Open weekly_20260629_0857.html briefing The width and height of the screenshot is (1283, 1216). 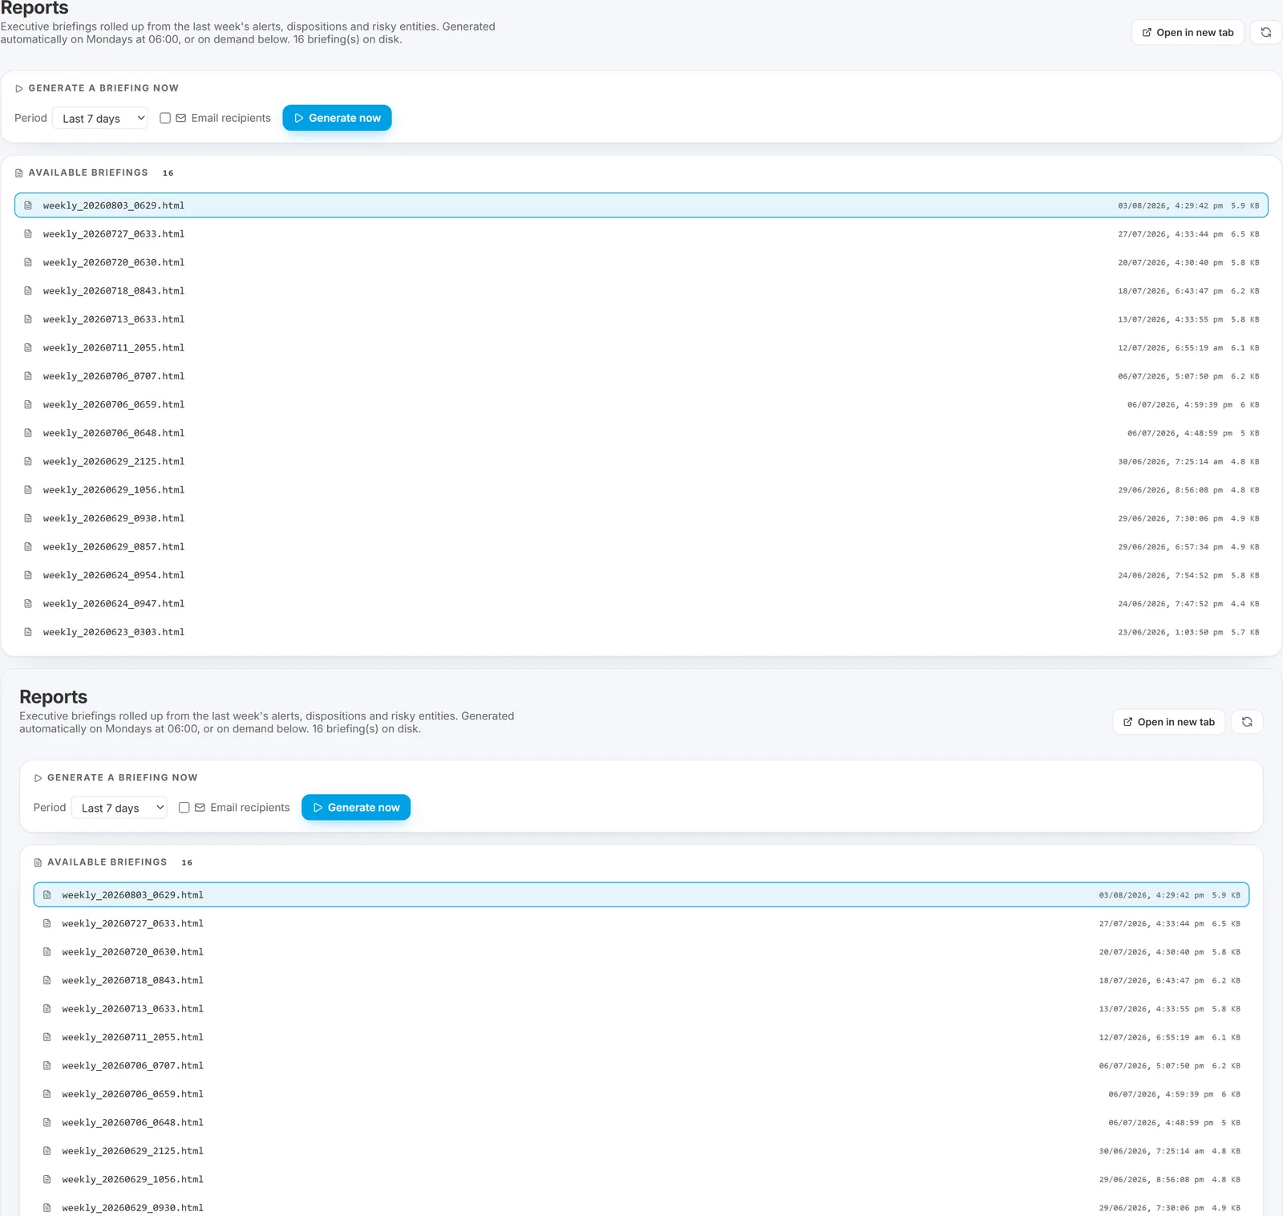(641, 547)
